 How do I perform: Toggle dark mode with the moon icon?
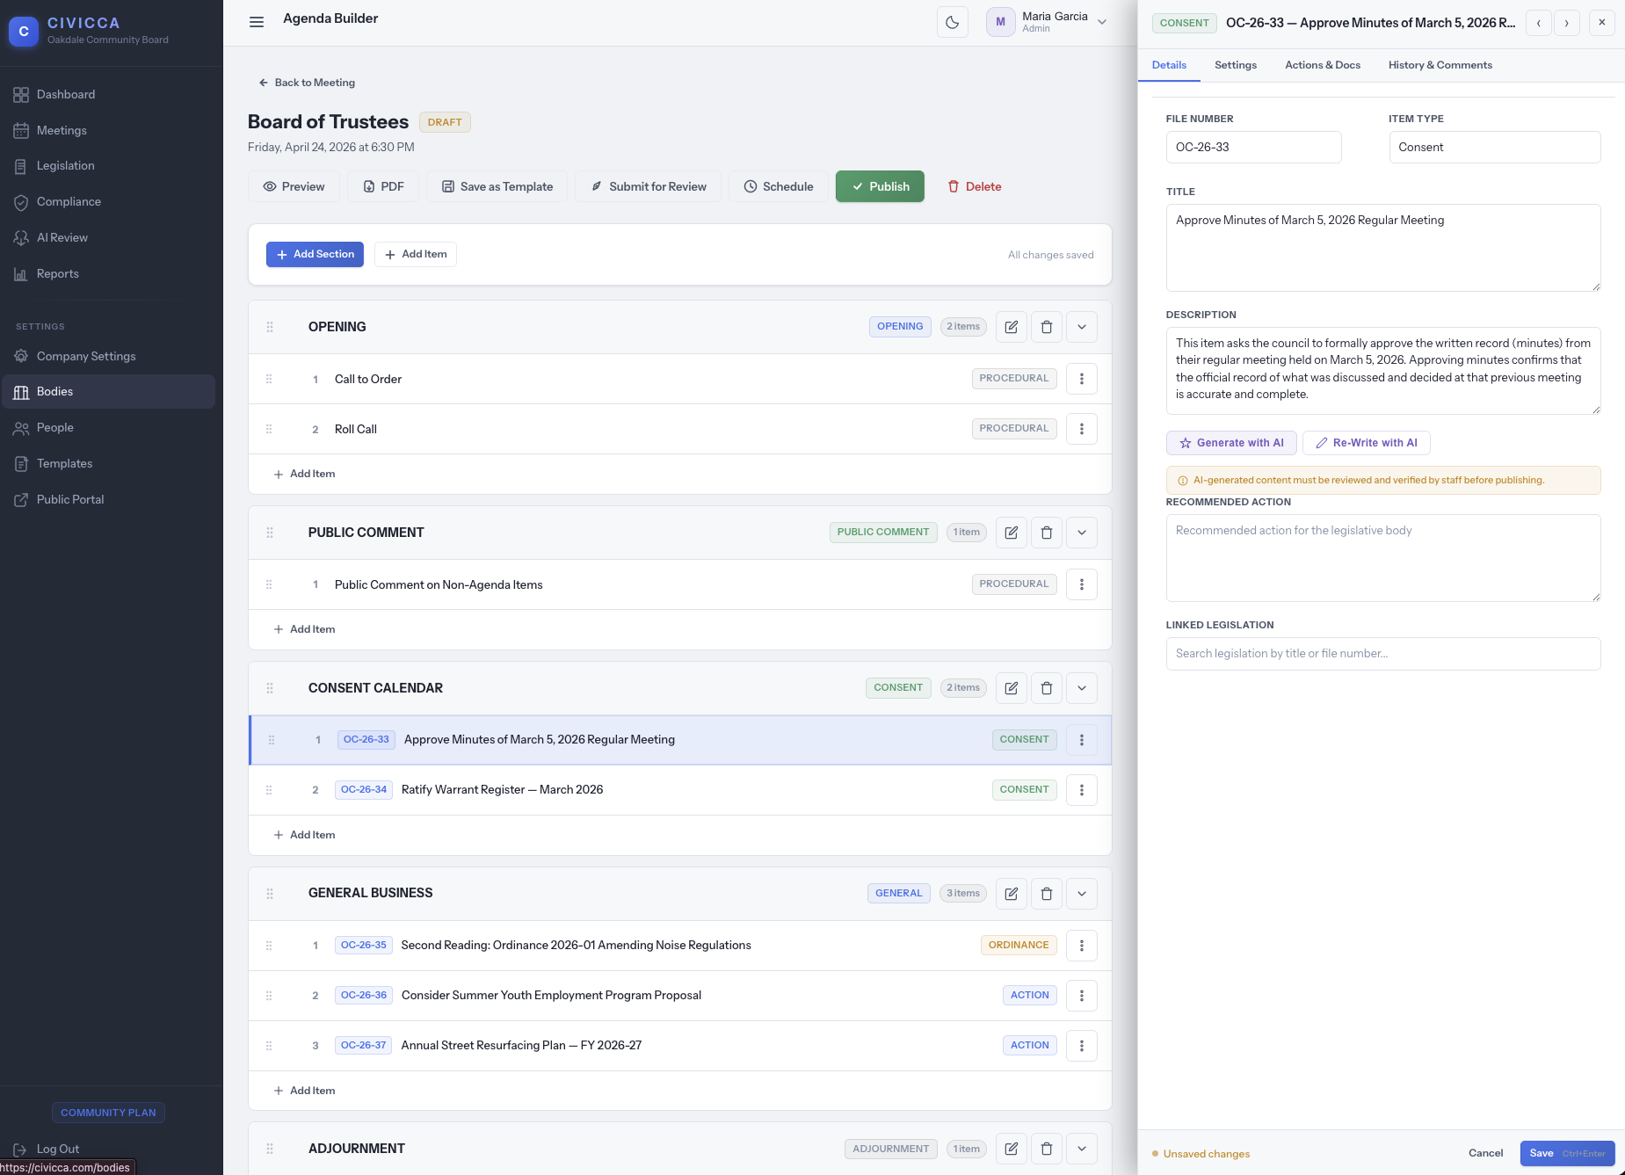point(952,22)
